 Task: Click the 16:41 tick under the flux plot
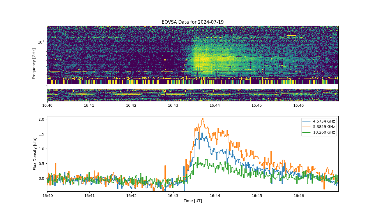[x=89, y=196]
